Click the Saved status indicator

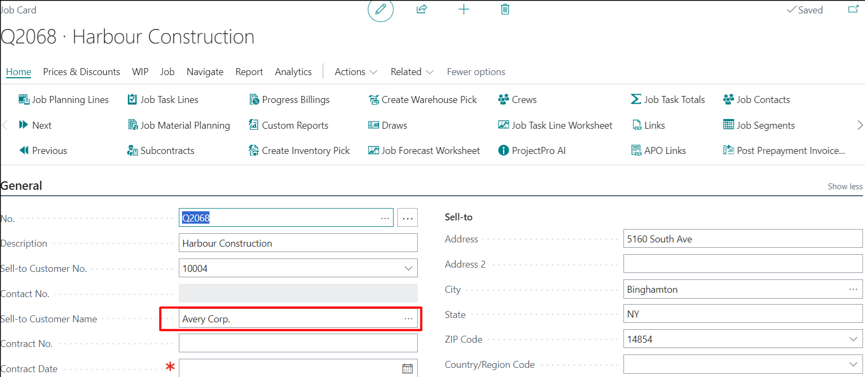pos(805,10)
